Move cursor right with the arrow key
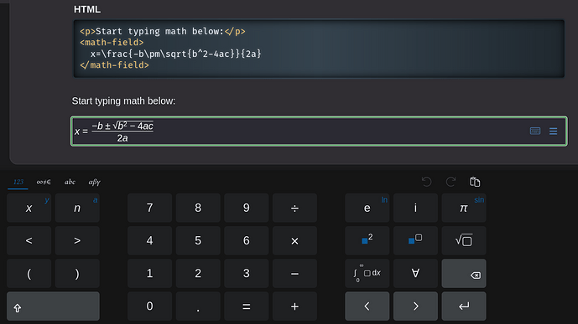The width and height of the screenshot is (578, 324). pos(415,306)
